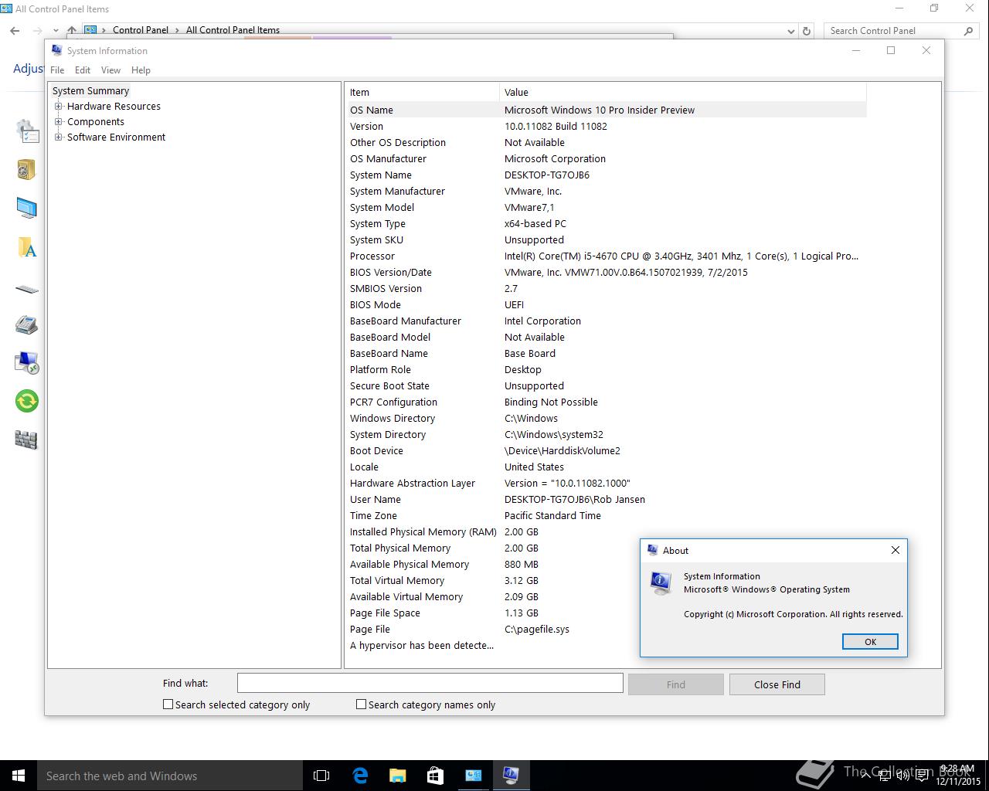Select the OS Name row

(x=607, y=110)
